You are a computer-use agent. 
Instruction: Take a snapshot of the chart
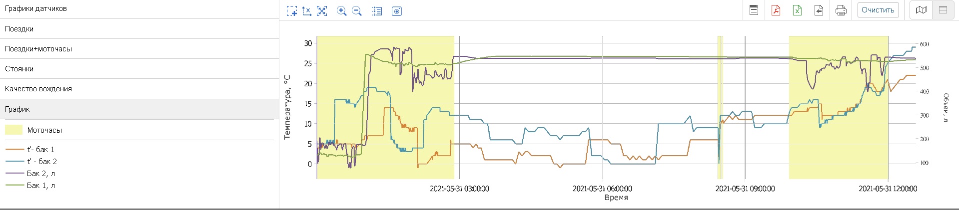397,11
